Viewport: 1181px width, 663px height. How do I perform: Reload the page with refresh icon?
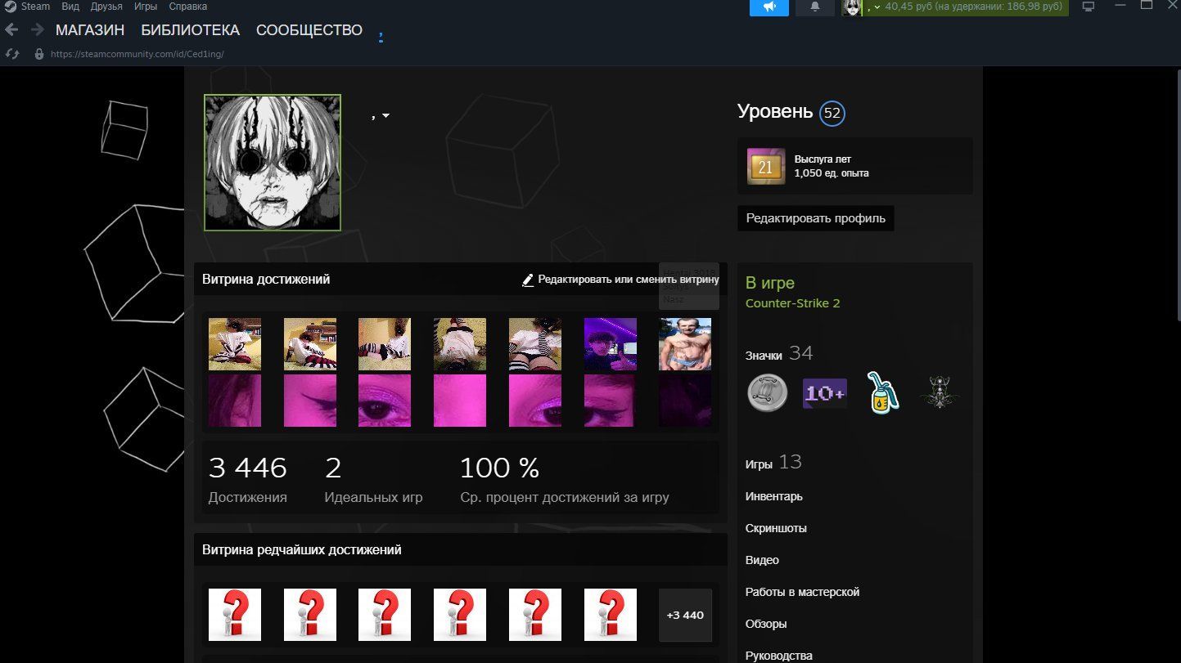pos(12,54)
